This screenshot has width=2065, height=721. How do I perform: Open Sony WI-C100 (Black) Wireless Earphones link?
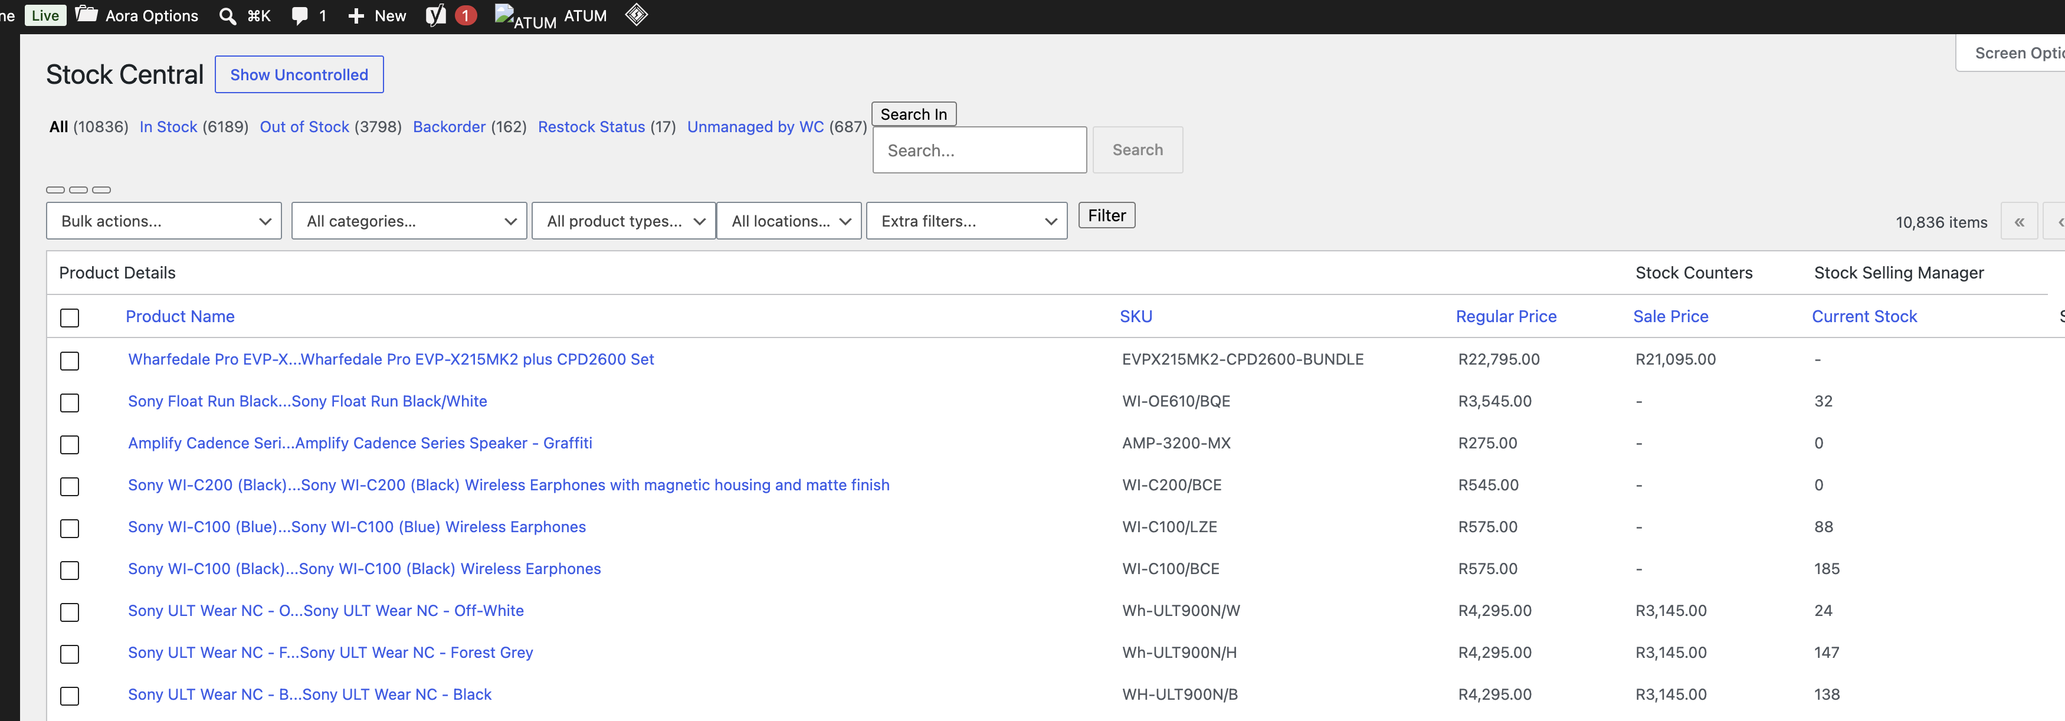(365, 569)
